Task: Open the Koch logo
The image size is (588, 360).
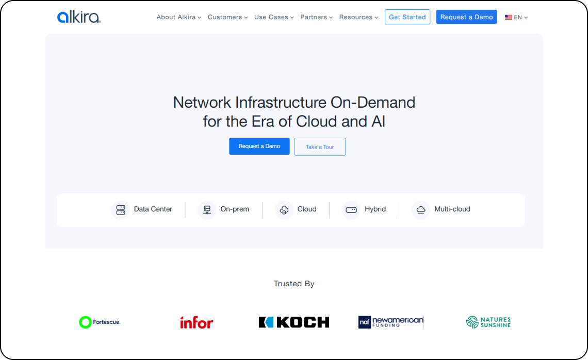Action: click(294, 322)
